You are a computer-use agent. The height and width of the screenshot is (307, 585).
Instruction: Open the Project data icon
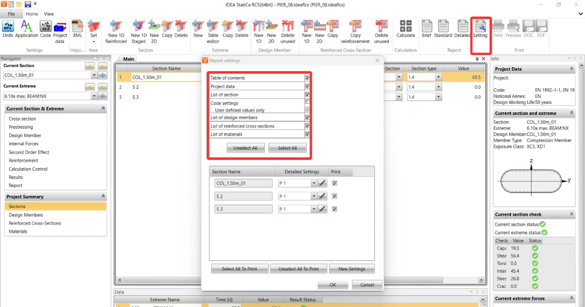pos(60,32)
